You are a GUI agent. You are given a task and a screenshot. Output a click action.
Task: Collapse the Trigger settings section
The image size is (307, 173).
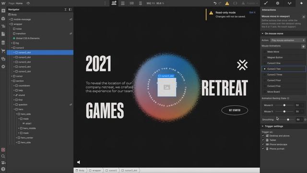coord(262,126)
